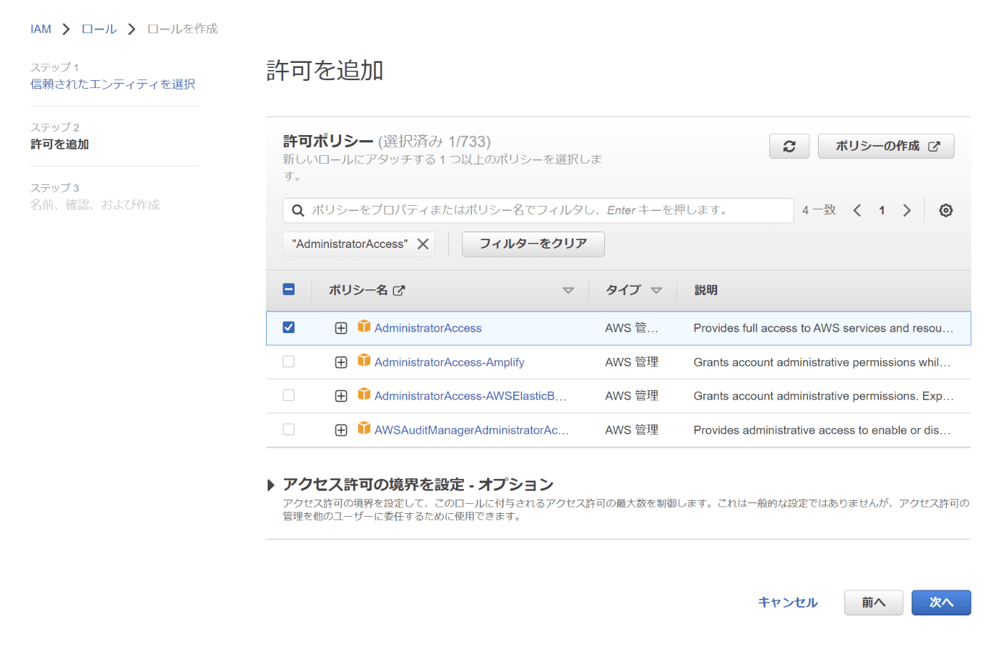Check the AdministratorAccess-Amplify policy checkbox
Viewport: 1001px width, 654px height.
click(x=289, y=362)
